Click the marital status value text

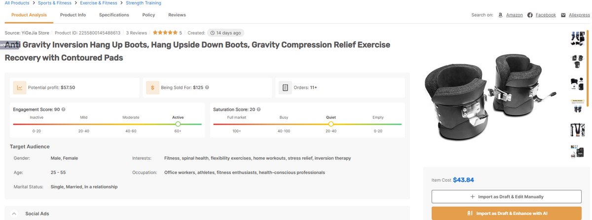coord(84,187)
